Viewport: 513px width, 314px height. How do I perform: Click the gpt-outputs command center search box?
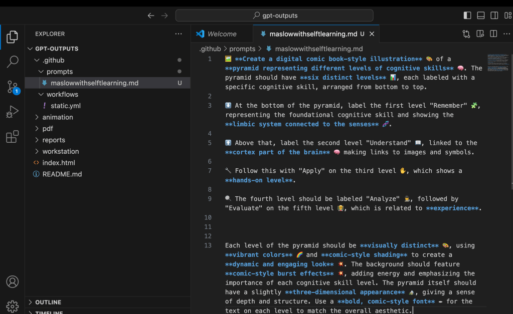pyautogui.click(x=274, y=16)
